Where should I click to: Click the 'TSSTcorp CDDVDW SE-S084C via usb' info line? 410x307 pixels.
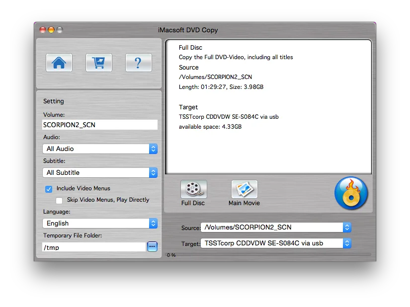pos(229,117)
